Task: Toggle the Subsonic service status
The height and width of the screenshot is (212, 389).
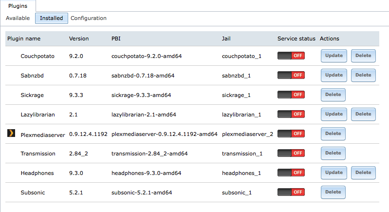Action: (291, 192)
